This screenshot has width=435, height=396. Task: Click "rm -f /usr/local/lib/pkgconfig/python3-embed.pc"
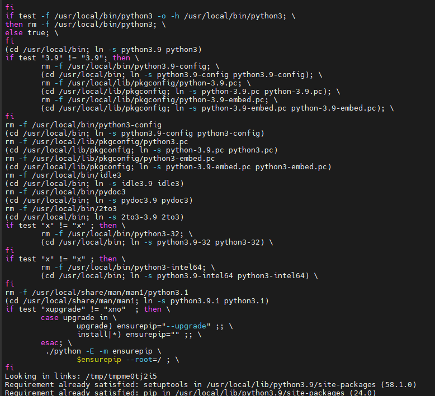pyautogui.click(x=110, y=159)
